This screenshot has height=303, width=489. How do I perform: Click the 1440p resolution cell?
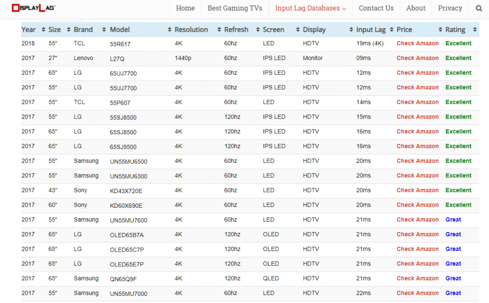(183, 58)
